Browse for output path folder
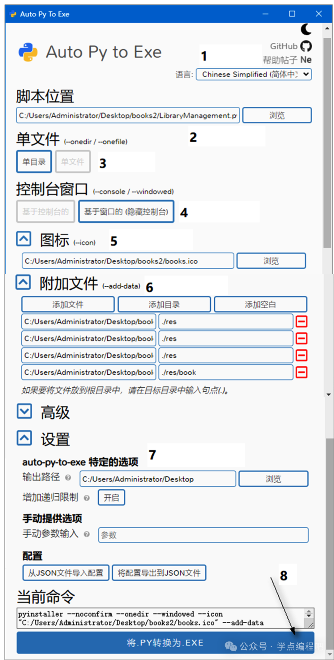This screenshot has width=334, height=660. click(x=273, y=479)
